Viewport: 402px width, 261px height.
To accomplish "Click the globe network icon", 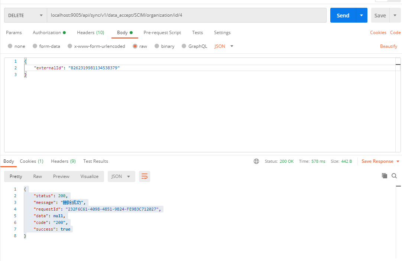I will [x=256, y=161].
